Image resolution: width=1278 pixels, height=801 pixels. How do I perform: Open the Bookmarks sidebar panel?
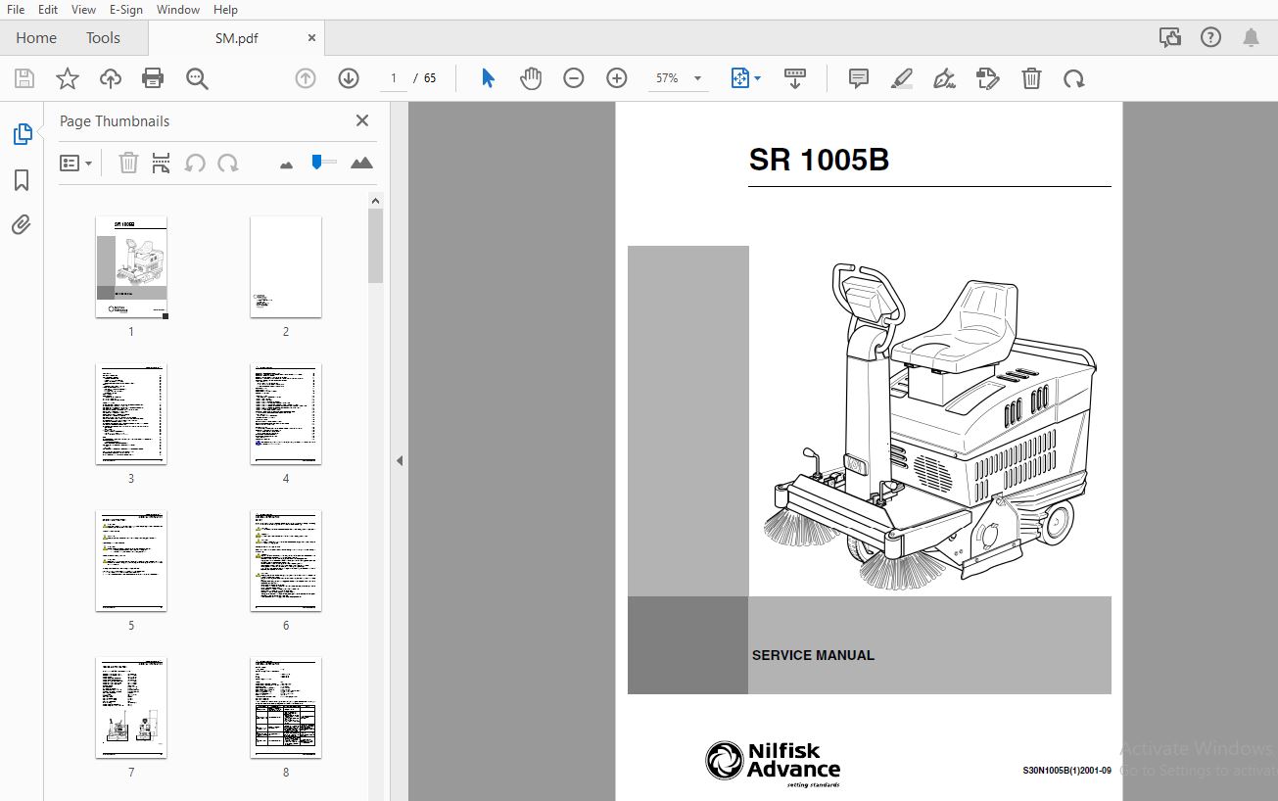tap(22, 180)
